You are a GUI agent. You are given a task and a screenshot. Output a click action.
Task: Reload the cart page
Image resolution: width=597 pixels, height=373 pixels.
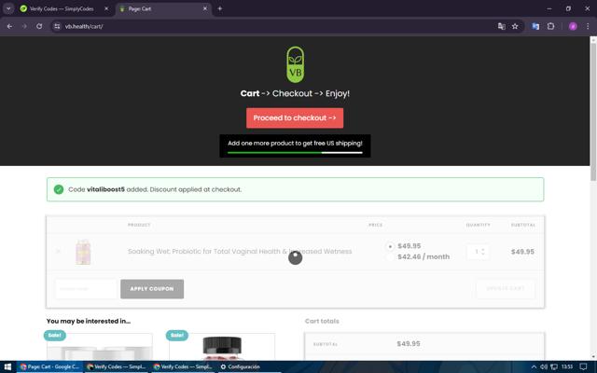coord(39,26)
